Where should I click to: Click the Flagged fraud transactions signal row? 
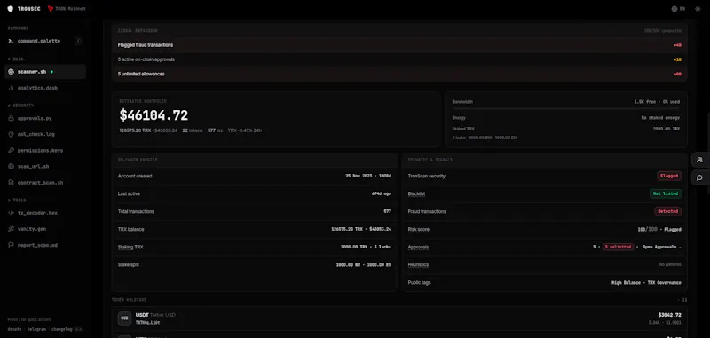(399, 45)
